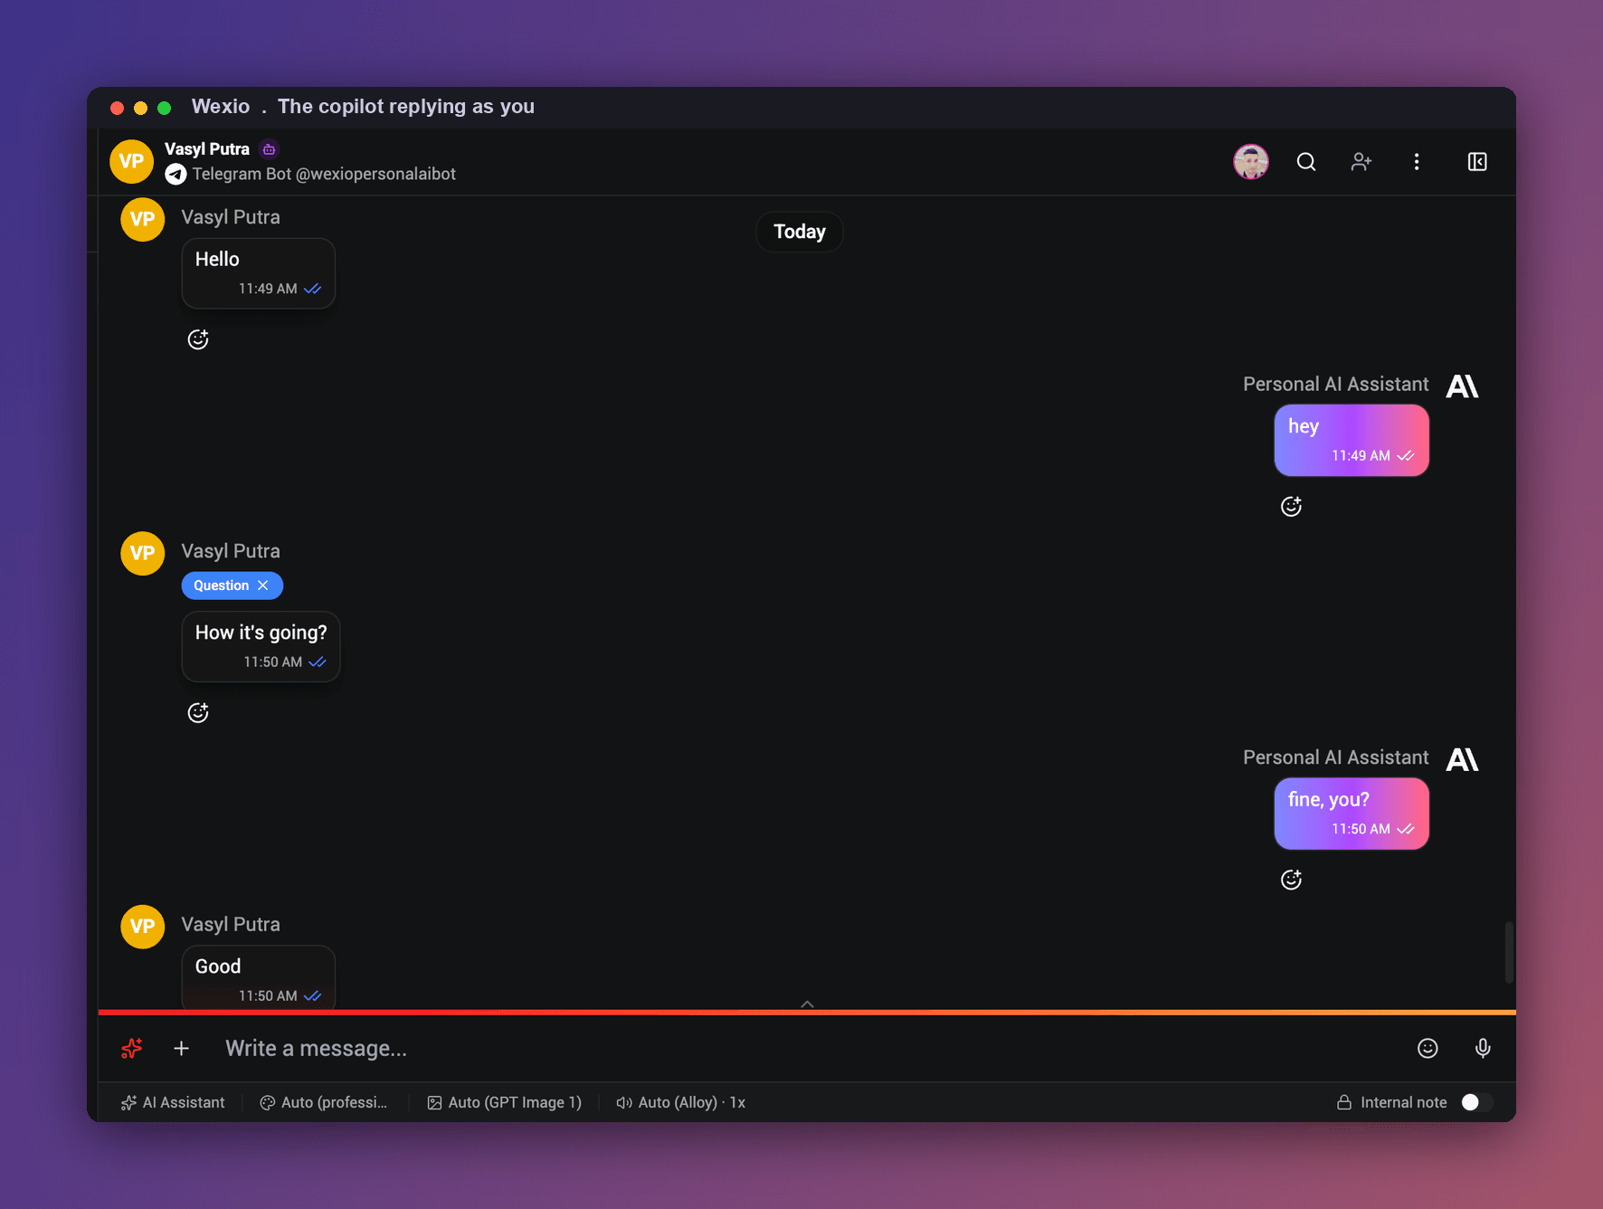Image resolution: width=1603 pixels, height=1209 pixels.
Task: Click the How it's going? message bubble
Action: [x=261, y=646]
